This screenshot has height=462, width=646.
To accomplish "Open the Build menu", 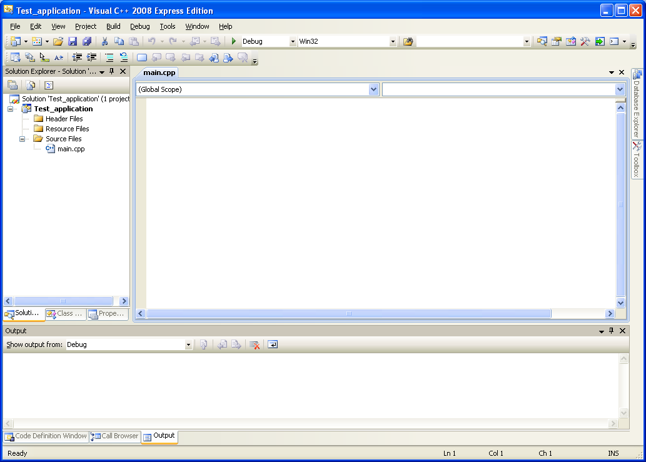I will pos(113,26).
